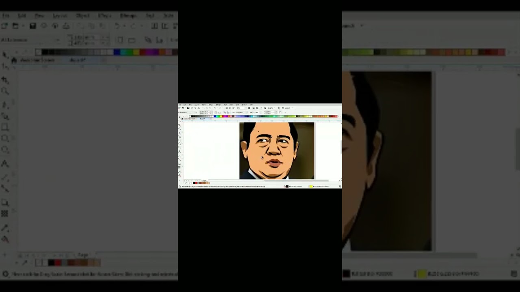Open the Edit menu

[x=185, y=105]
